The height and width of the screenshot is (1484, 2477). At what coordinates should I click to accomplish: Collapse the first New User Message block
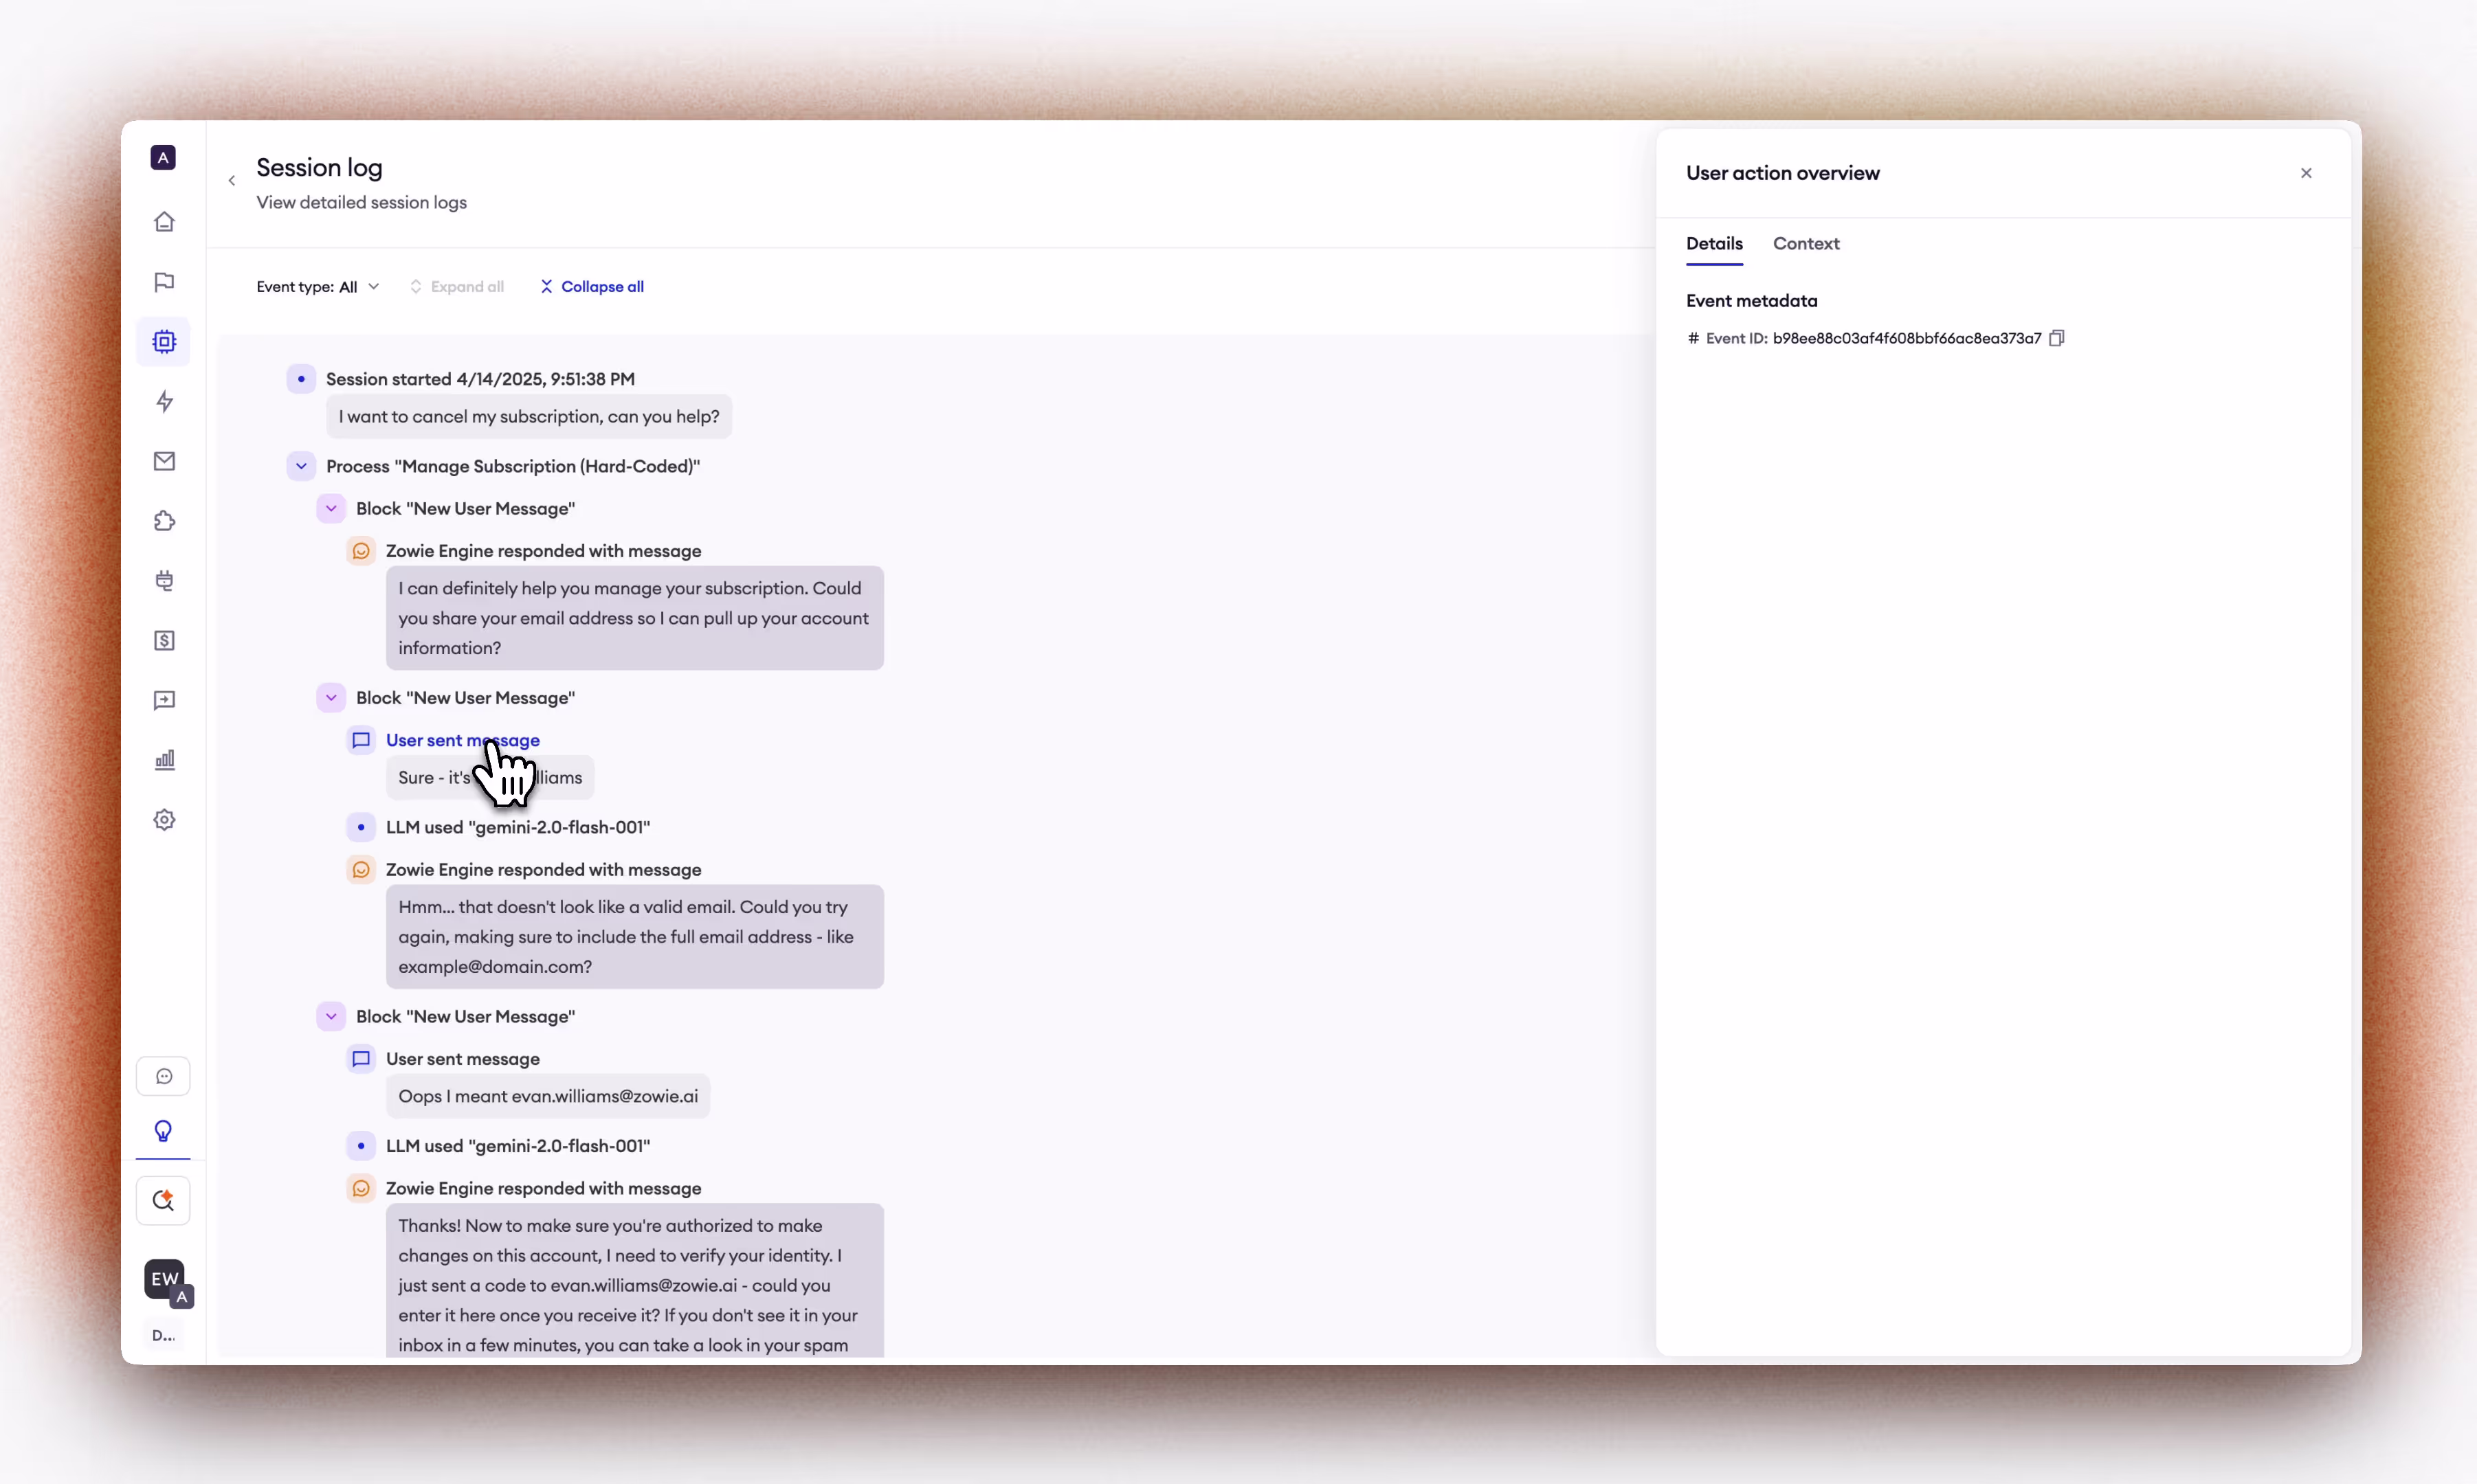click(331, 509)
